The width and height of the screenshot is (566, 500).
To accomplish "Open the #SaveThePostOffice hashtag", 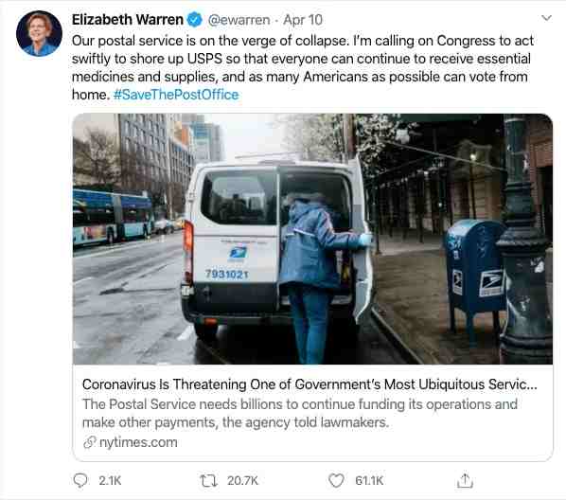I will (176, 95).
